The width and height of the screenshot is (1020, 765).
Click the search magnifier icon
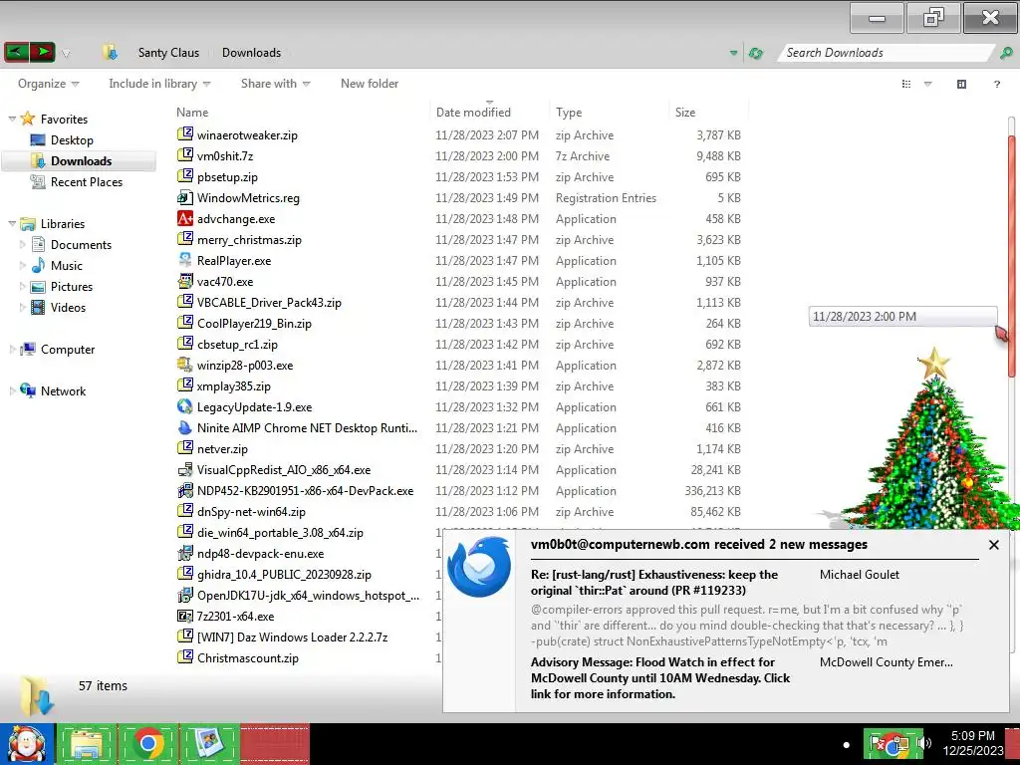coord(1006,54)
